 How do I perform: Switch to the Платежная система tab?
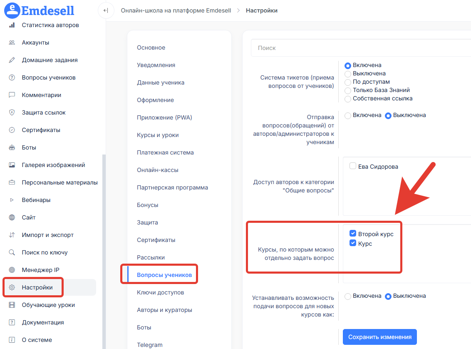click(165, 152)
